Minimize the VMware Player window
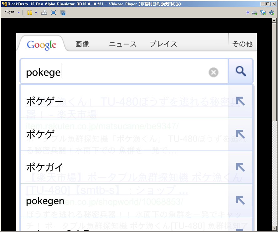This screenshot has width=278, height=232. coord(263,4)
